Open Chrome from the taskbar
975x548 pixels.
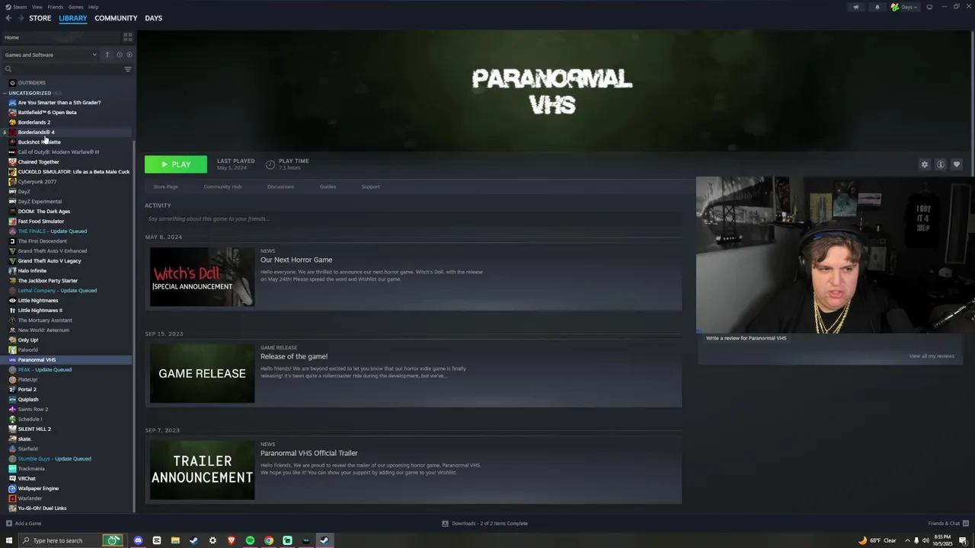pos(269,540)
